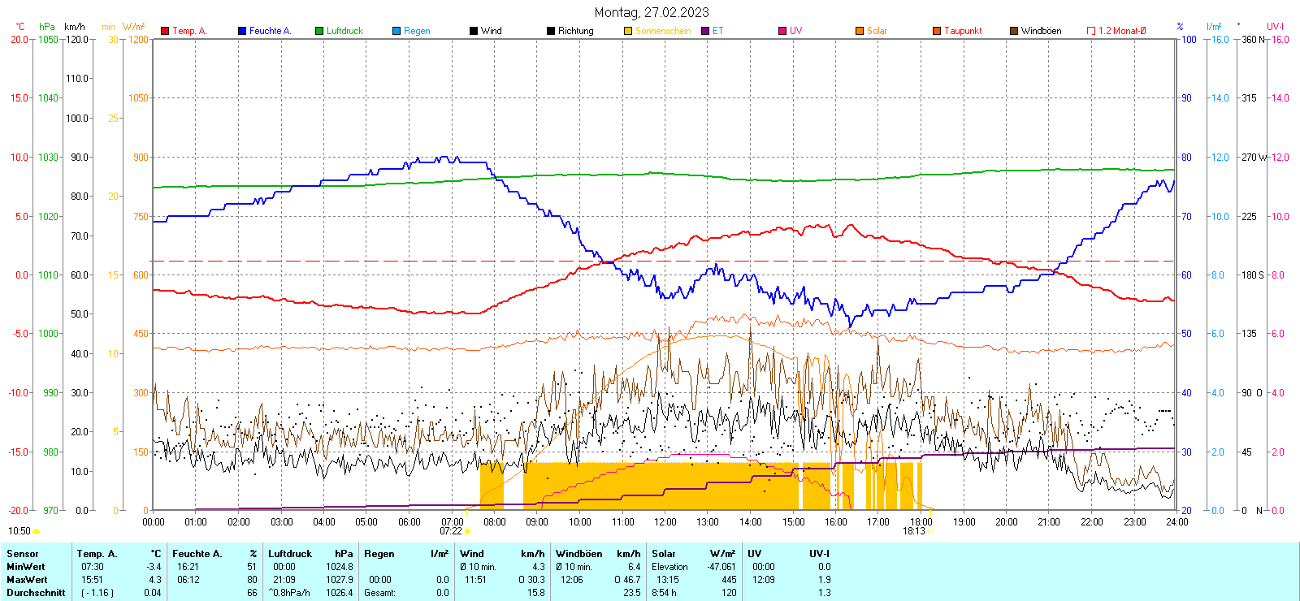
Task: Click the 12:00 mark on the time axis
Action: pyautogui.click(x=665, y=521)
